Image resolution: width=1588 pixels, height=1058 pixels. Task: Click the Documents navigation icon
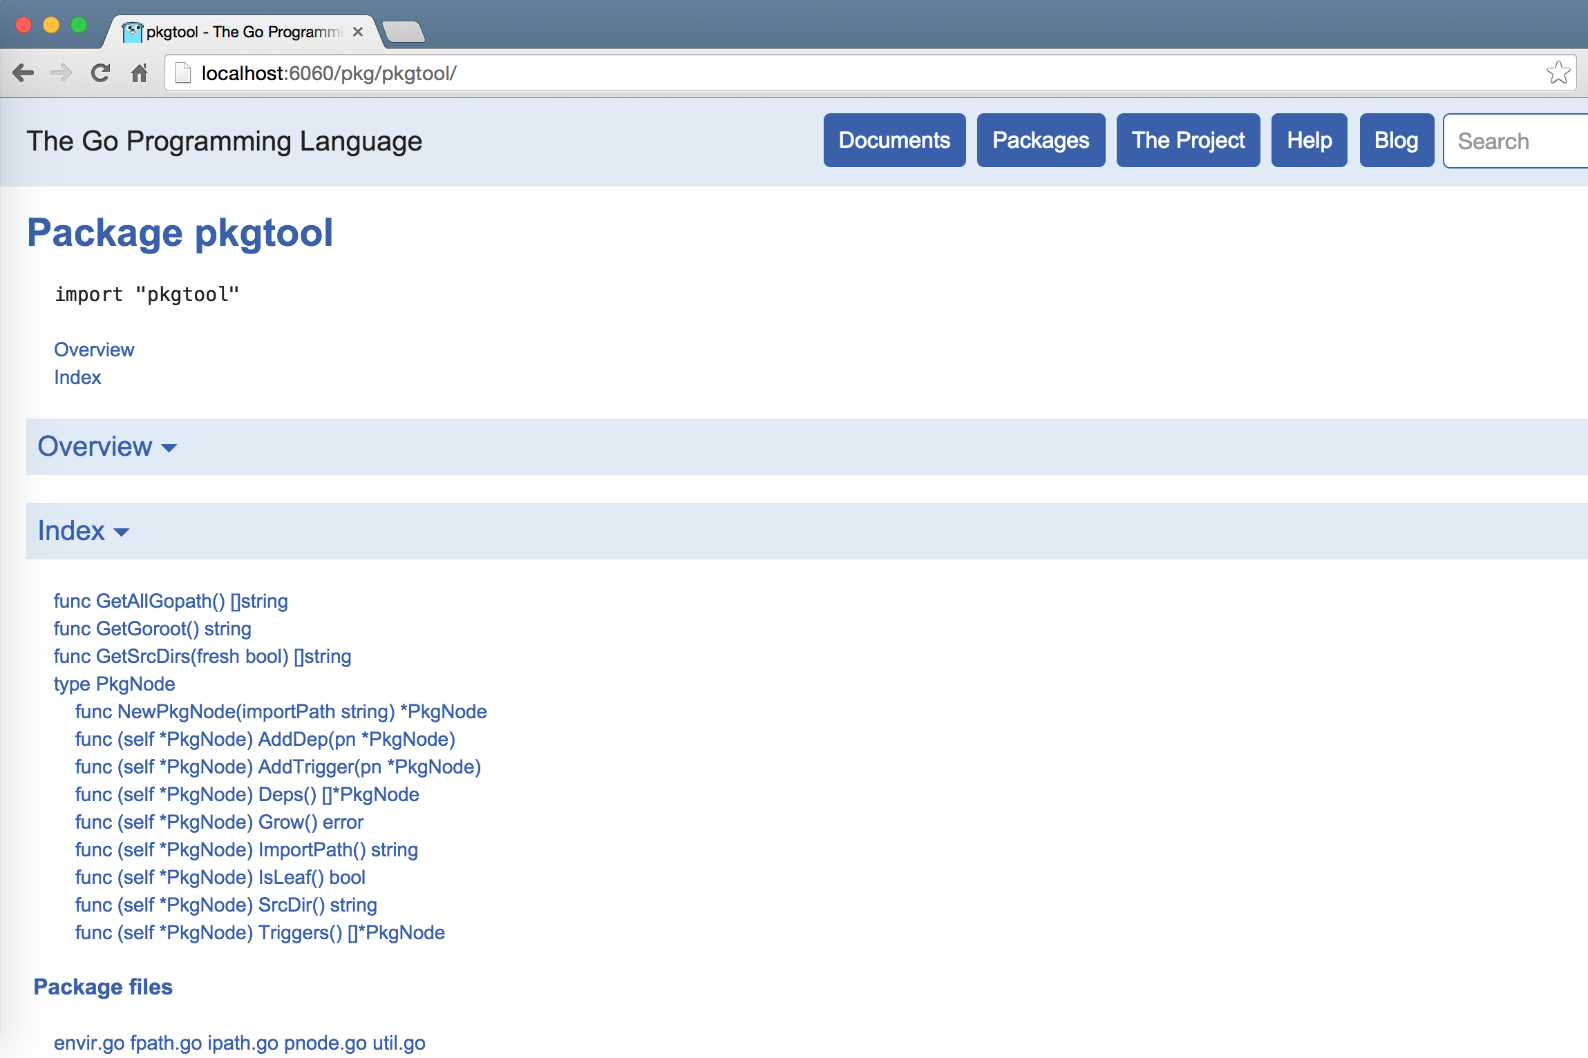[x=894, y=140]
